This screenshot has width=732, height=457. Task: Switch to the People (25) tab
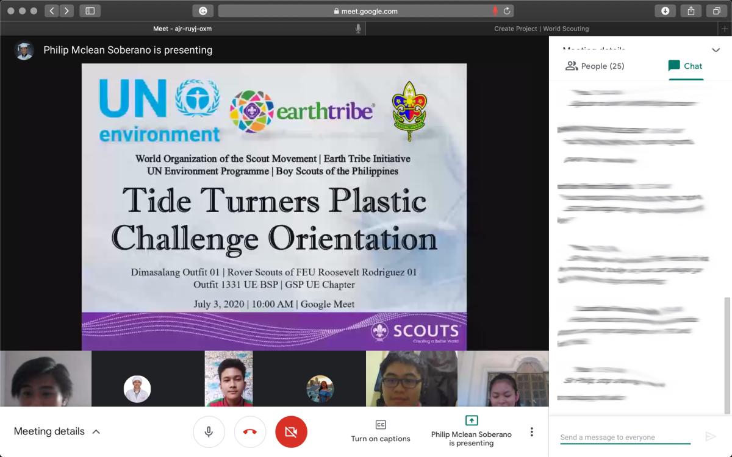coord(595,66)
